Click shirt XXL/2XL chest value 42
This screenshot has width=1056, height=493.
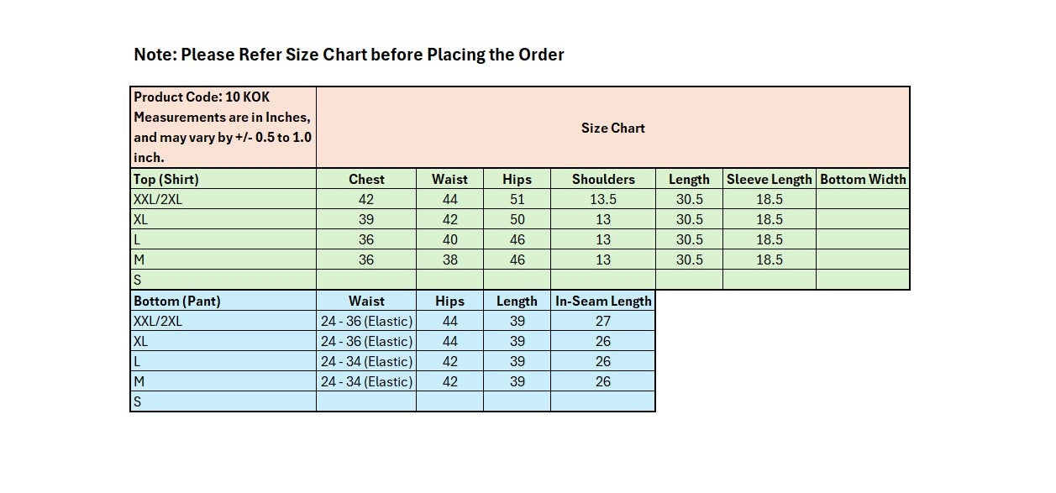point(366,199)
